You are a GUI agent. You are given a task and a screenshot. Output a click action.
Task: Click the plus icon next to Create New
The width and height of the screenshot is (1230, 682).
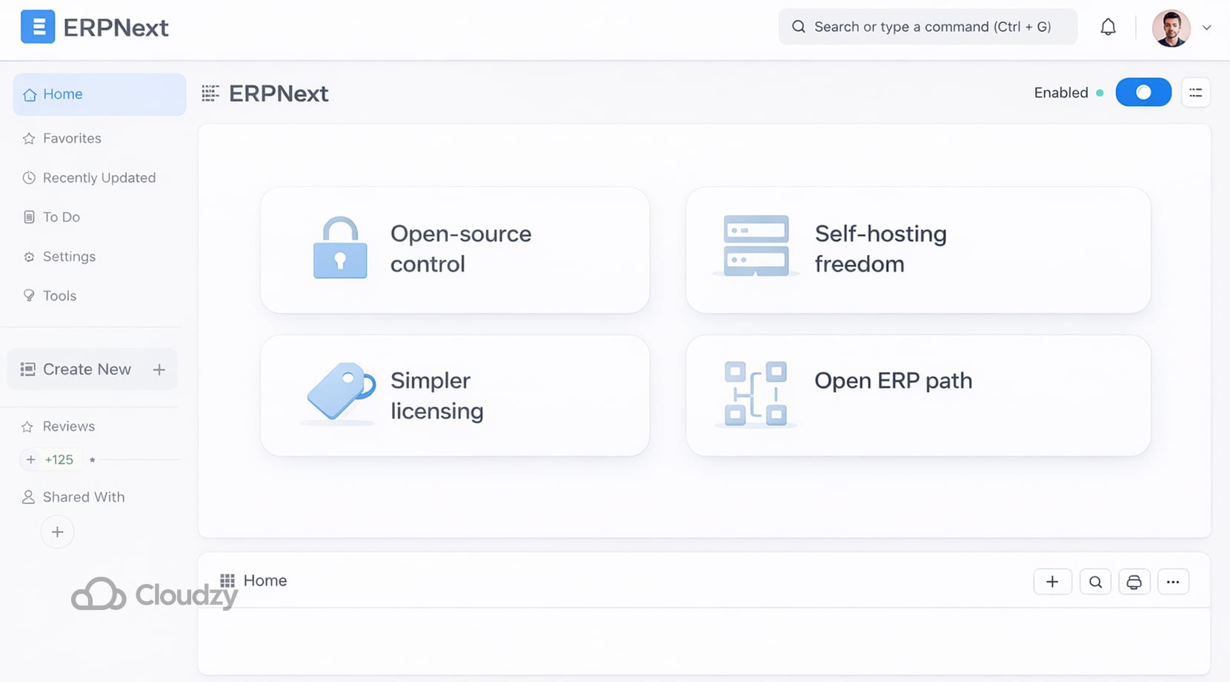(x=159, y=368)
